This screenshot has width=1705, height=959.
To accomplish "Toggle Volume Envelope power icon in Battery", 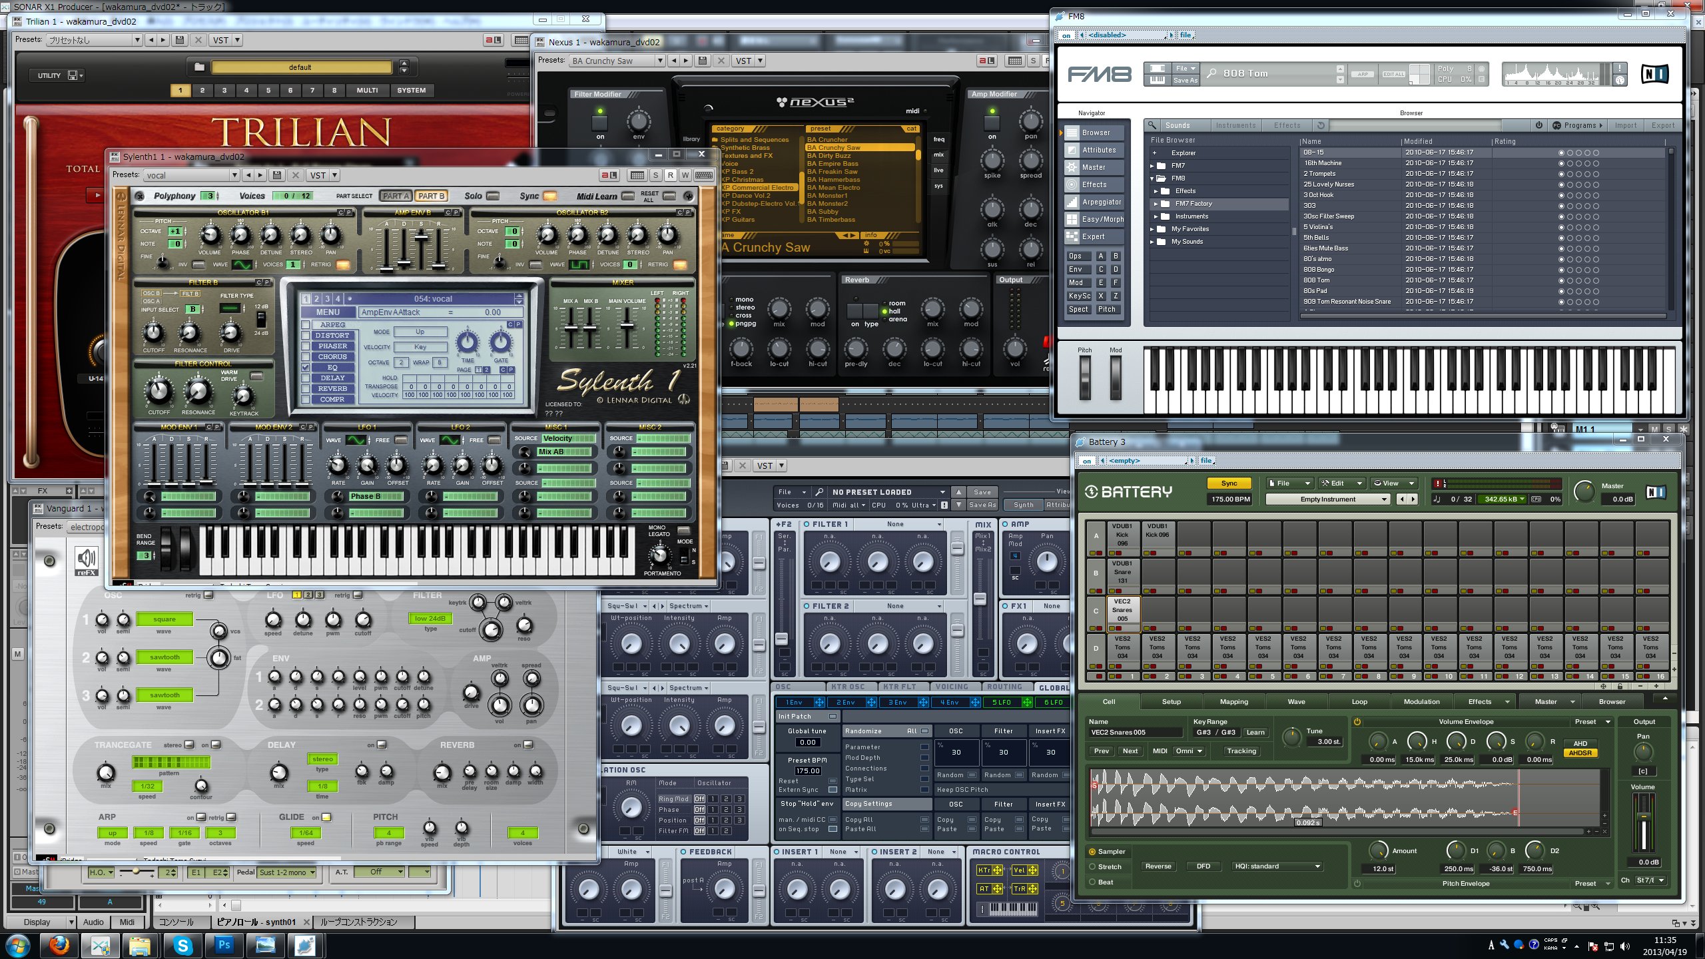I will (x=1357, y=721).
